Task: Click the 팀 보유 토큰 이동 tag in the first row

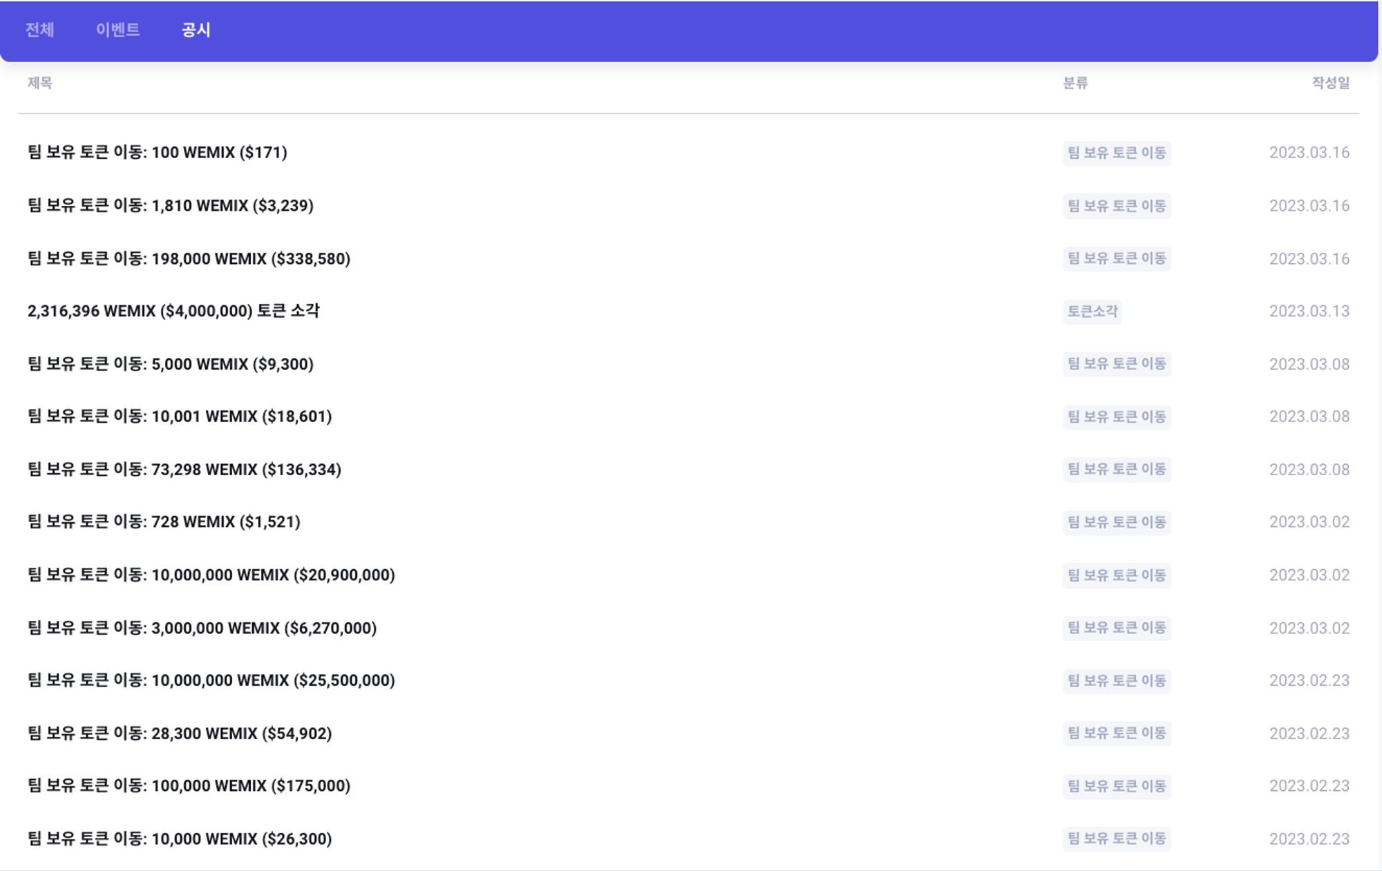Action: click(1117, 153)
